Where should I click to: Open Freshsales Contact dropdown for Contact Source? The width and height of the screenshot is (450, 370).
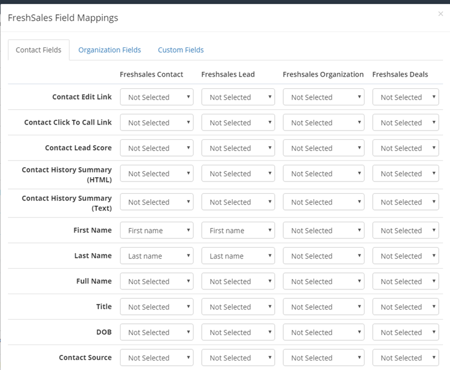157,358
